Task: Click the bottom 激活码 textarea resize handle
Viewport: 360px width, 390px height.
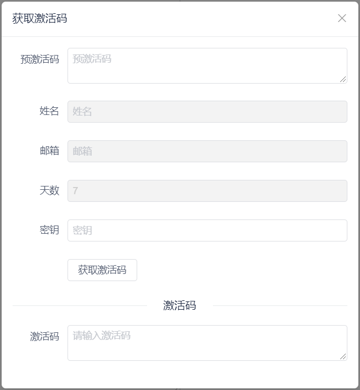Action: tap(343, 356)
